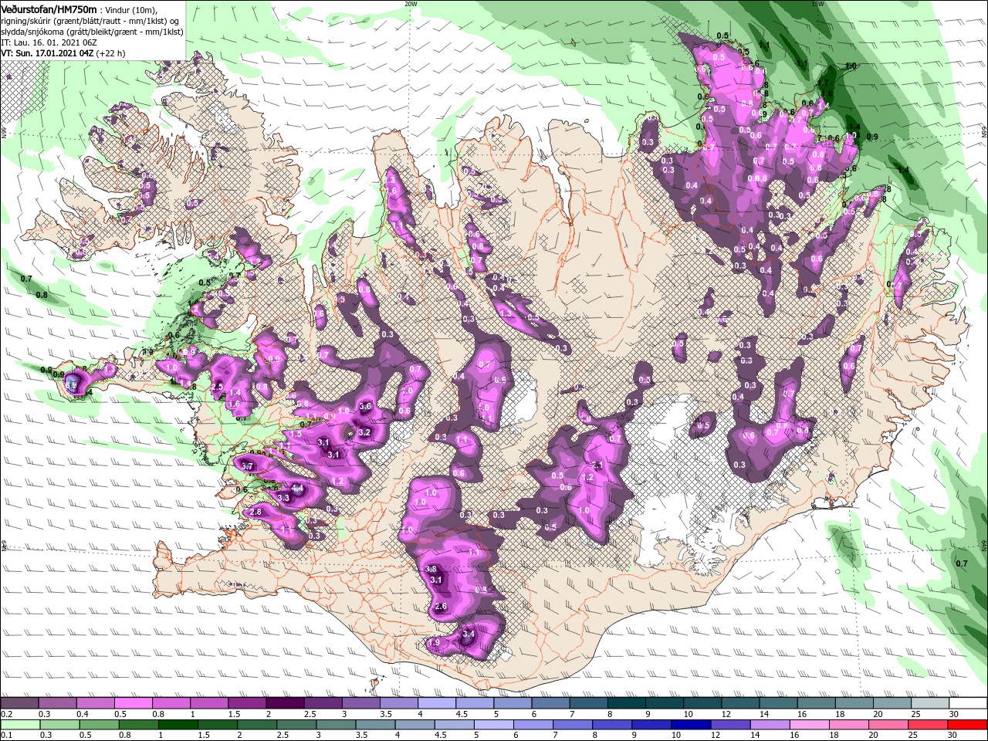Click the pale grey snow swatch between 25 and 30
The width and height of the screenshot is (988, 741).
click(x=929, y=703)
